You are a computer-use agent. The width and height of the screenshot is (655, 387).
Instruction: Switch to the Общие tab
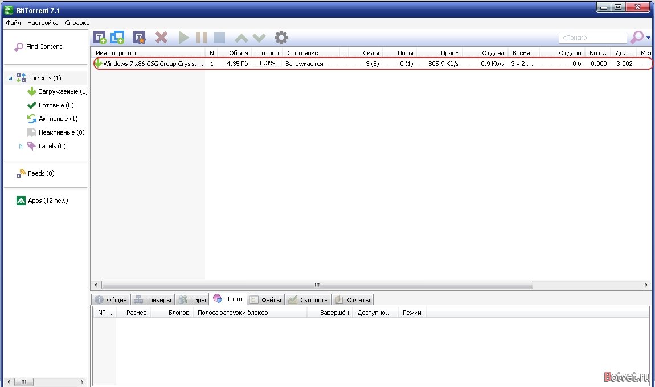110,300
